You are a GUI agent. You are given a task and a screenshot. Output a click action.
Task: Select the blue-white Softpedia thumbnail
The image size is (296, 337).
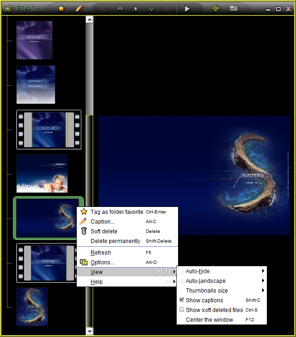tap(36, 85)
